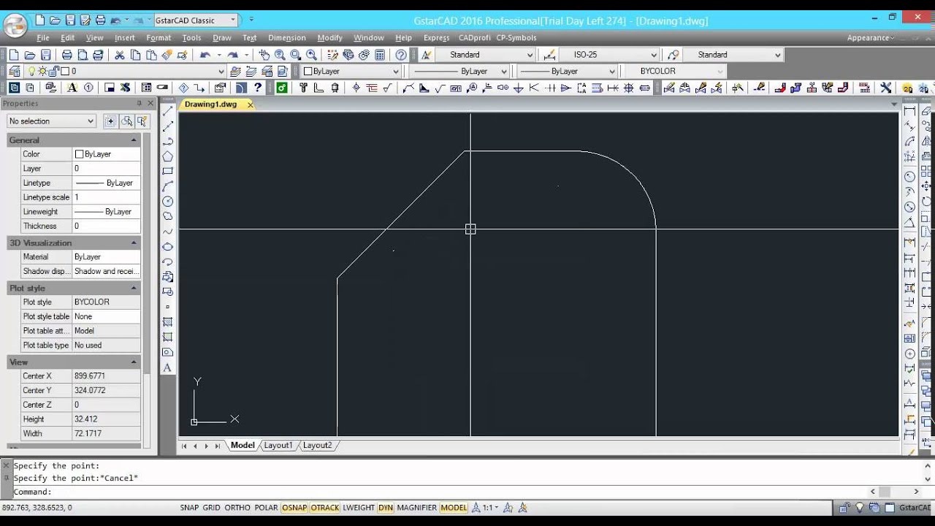Open the No selection dropdown
This screenshot has width=935, height=526.
pos(51,121)
